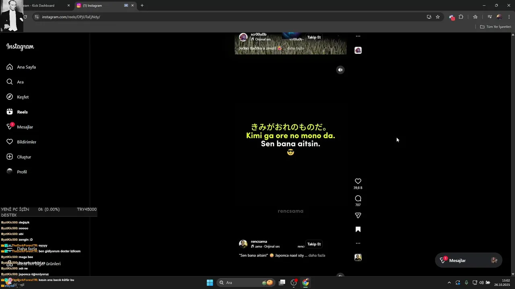Open Profil from the sidebar
This screenshot has width=515, height=289.
click(22, 172)
